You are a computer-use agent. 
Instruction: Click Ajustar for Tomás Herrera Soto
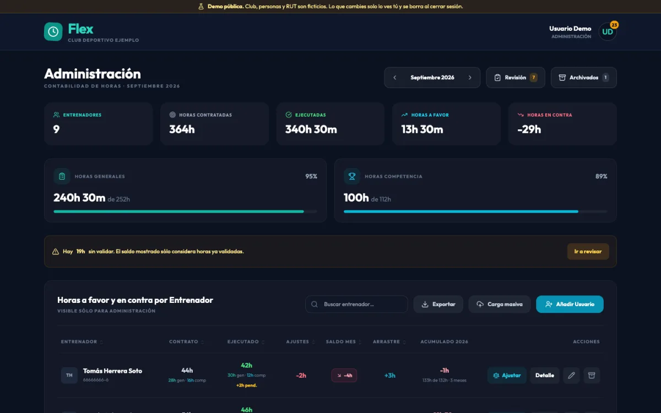click(x=507, y=376)
